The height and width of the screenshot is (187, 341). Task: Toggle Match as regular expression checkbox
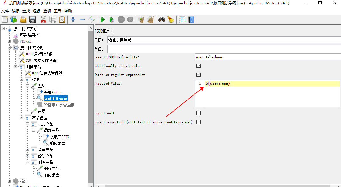[x=198, y=75]
